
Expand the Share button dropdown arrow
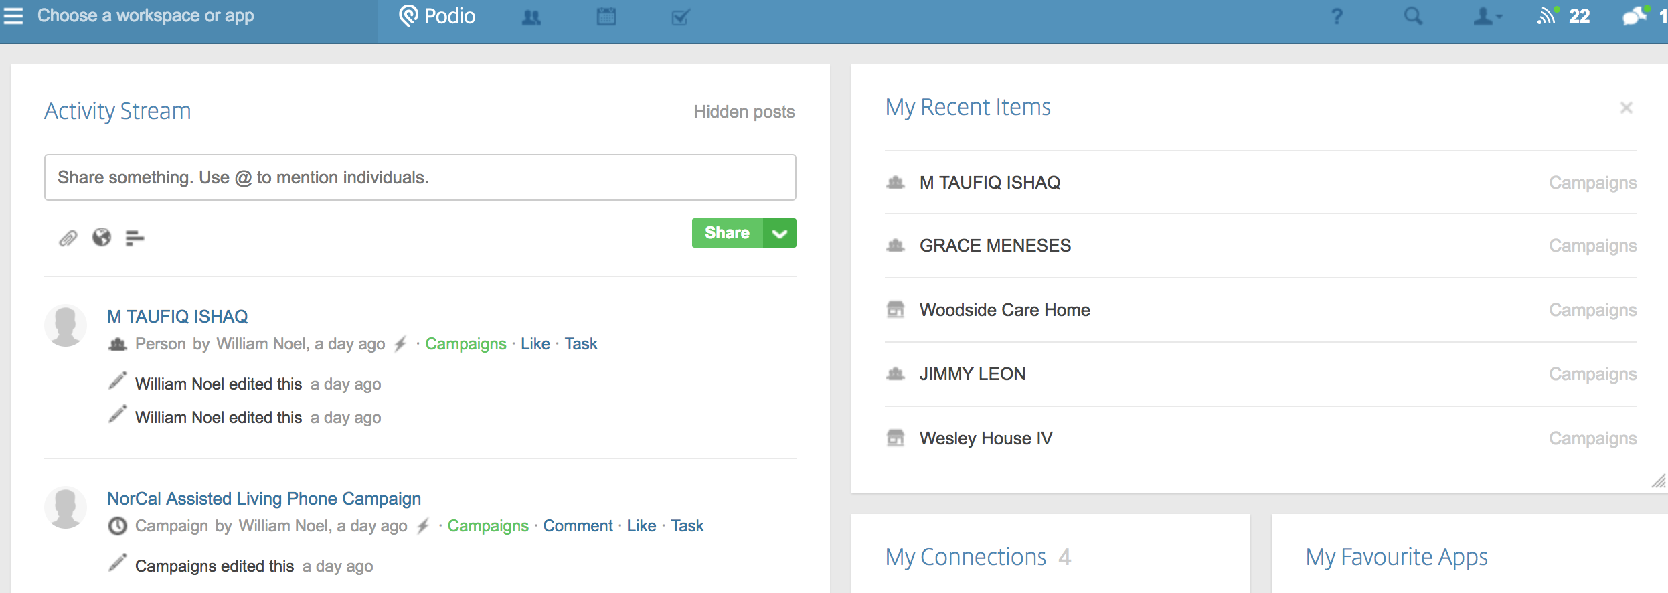pos(780,233)
